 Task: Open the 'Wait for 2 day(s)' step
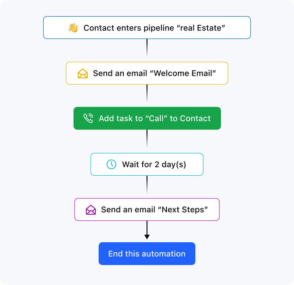[x=147, y=164]
